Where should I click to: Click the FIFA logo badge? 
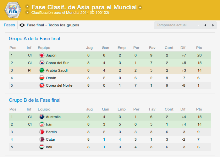[13, 10]
